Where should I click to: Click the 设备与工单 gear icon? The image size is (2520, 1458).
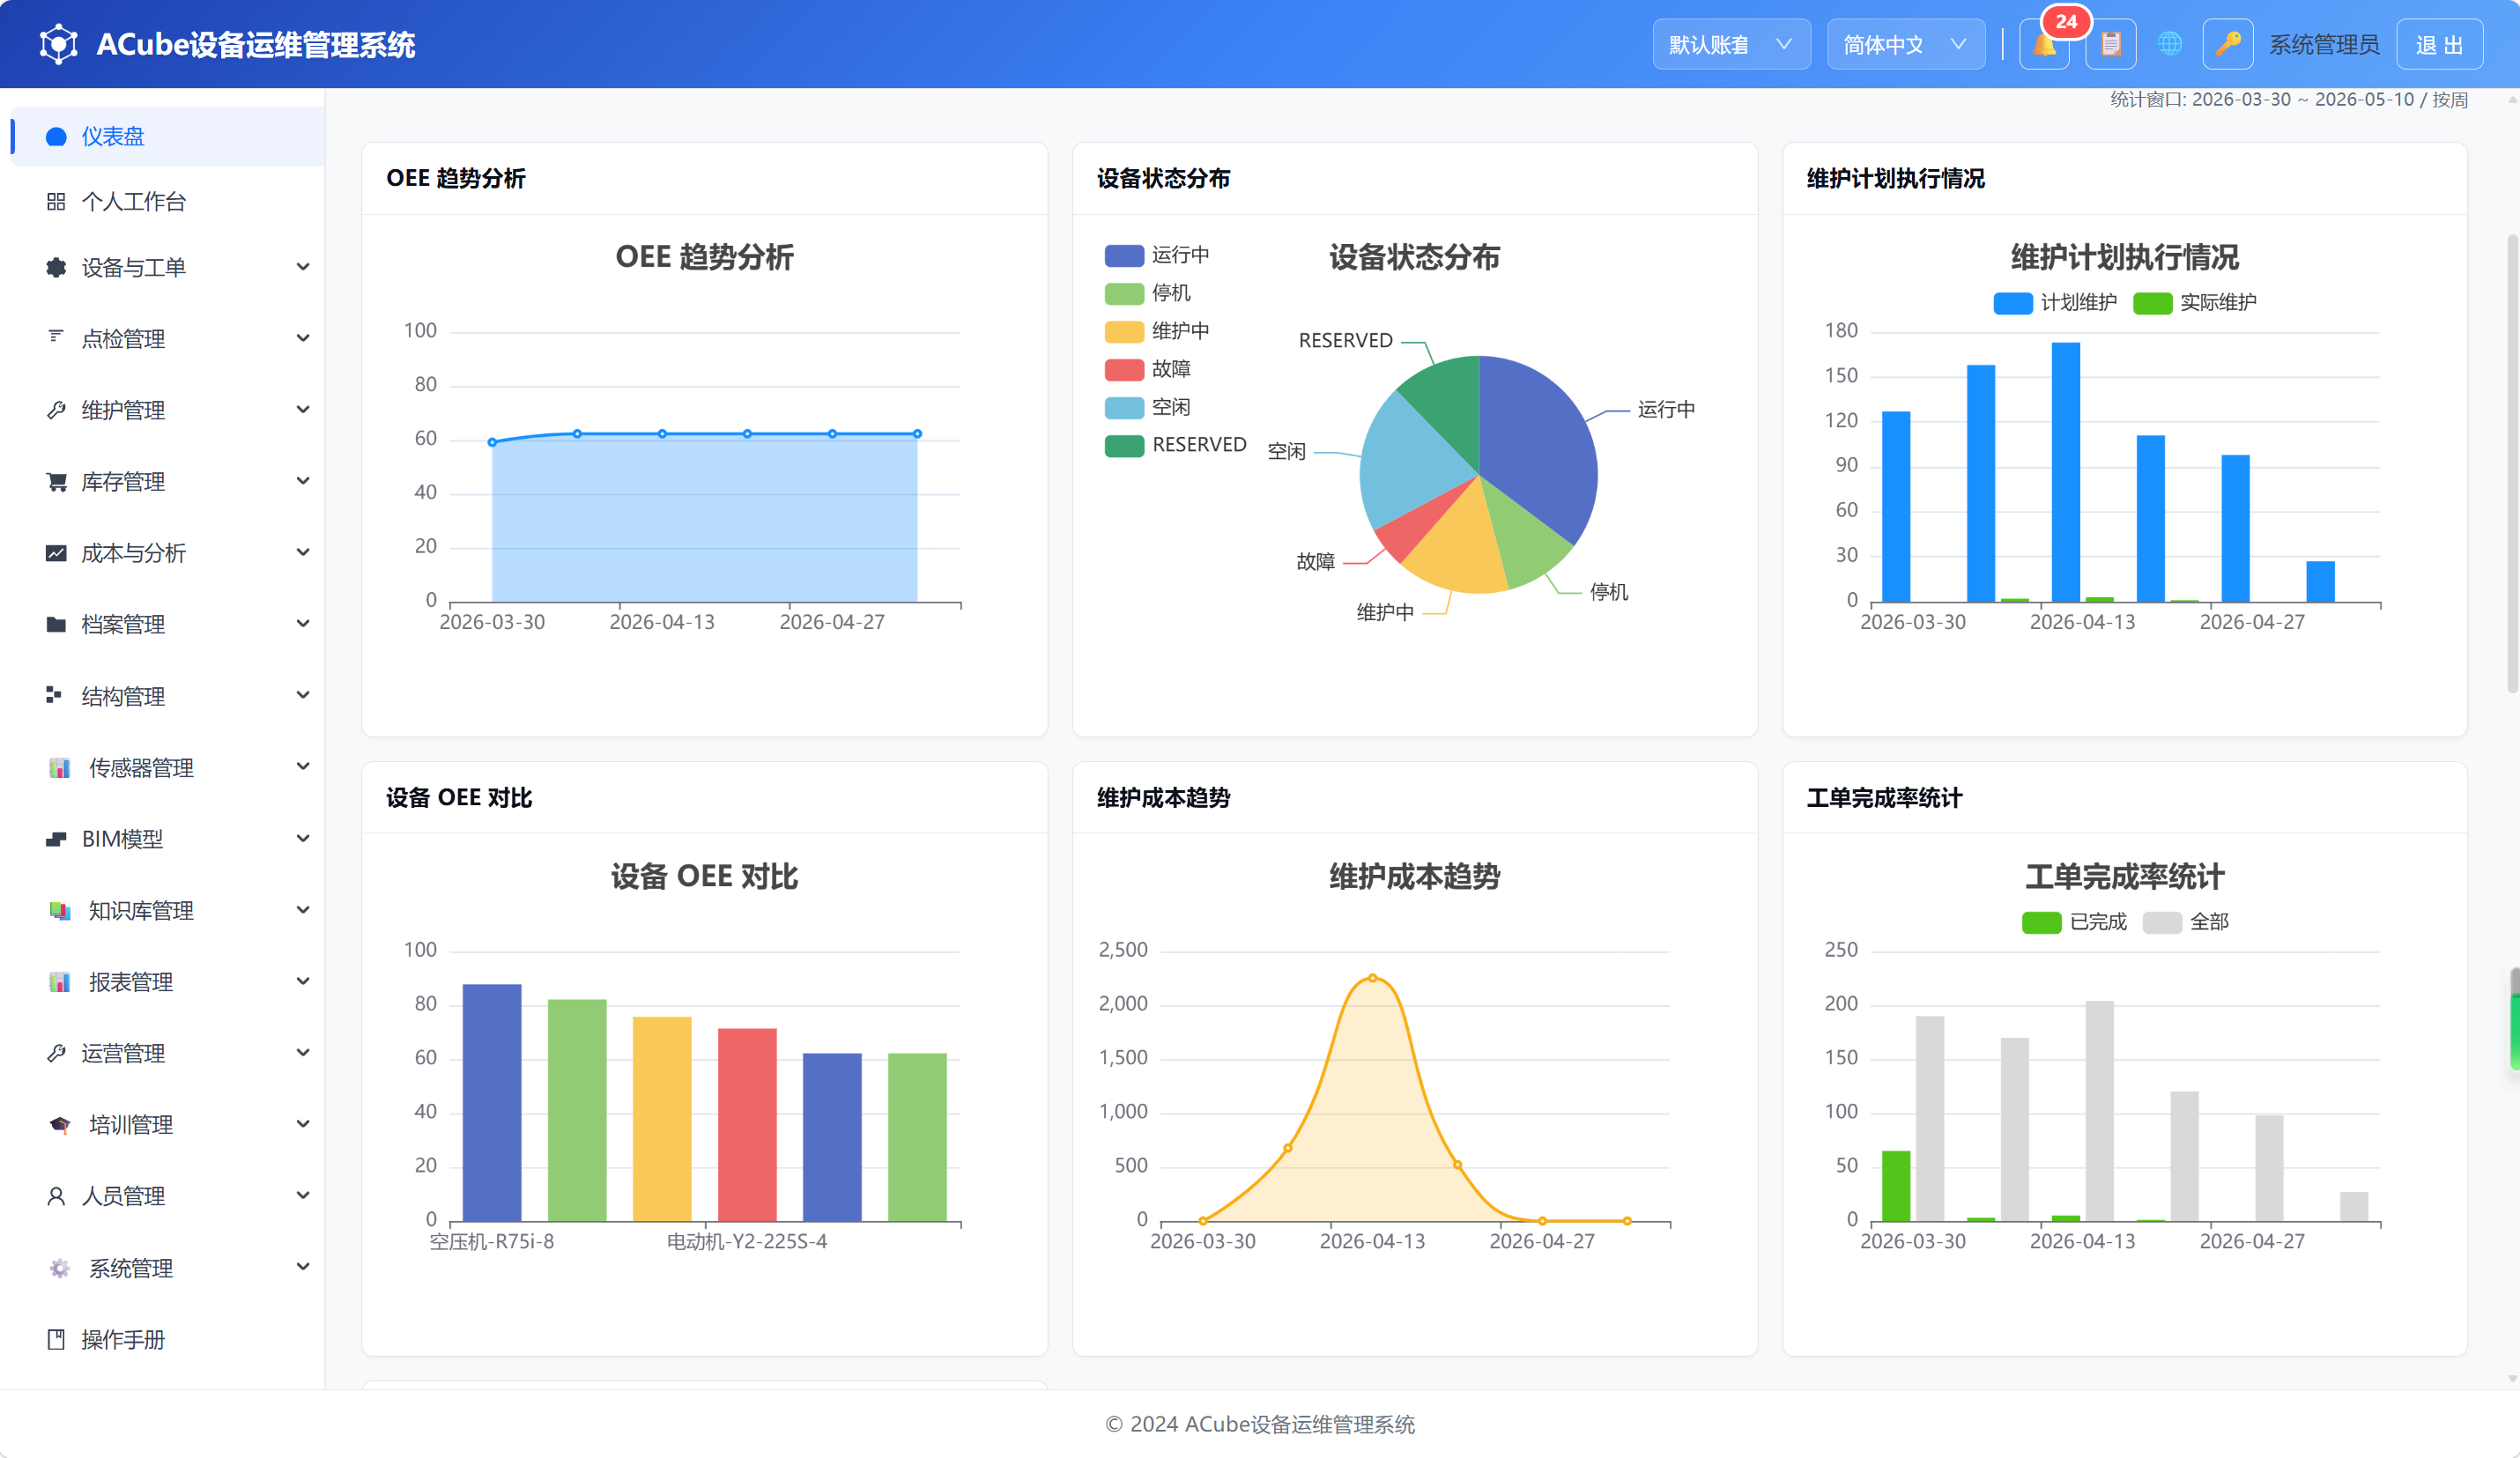(56, 268)
